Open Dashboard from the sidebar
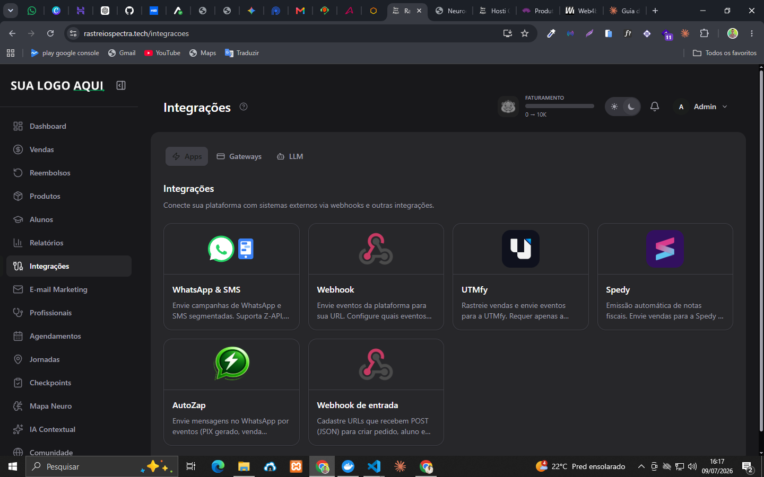This screenshot has width=764, height=477. (x=69, y=126)
